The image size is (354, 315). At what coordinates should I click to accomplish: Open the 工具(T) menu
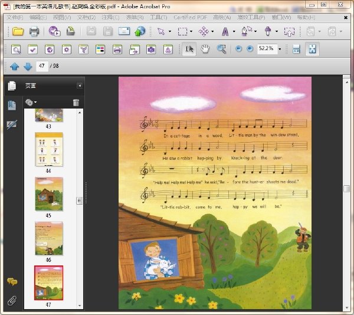[x=159, y=17]
